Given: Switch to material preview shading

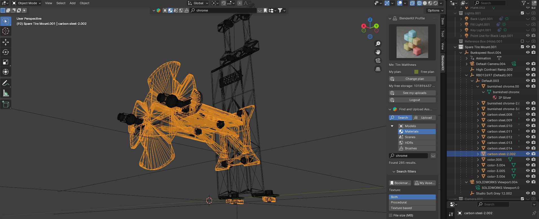Looking at the screenshot, I should (x=430, y=3).
